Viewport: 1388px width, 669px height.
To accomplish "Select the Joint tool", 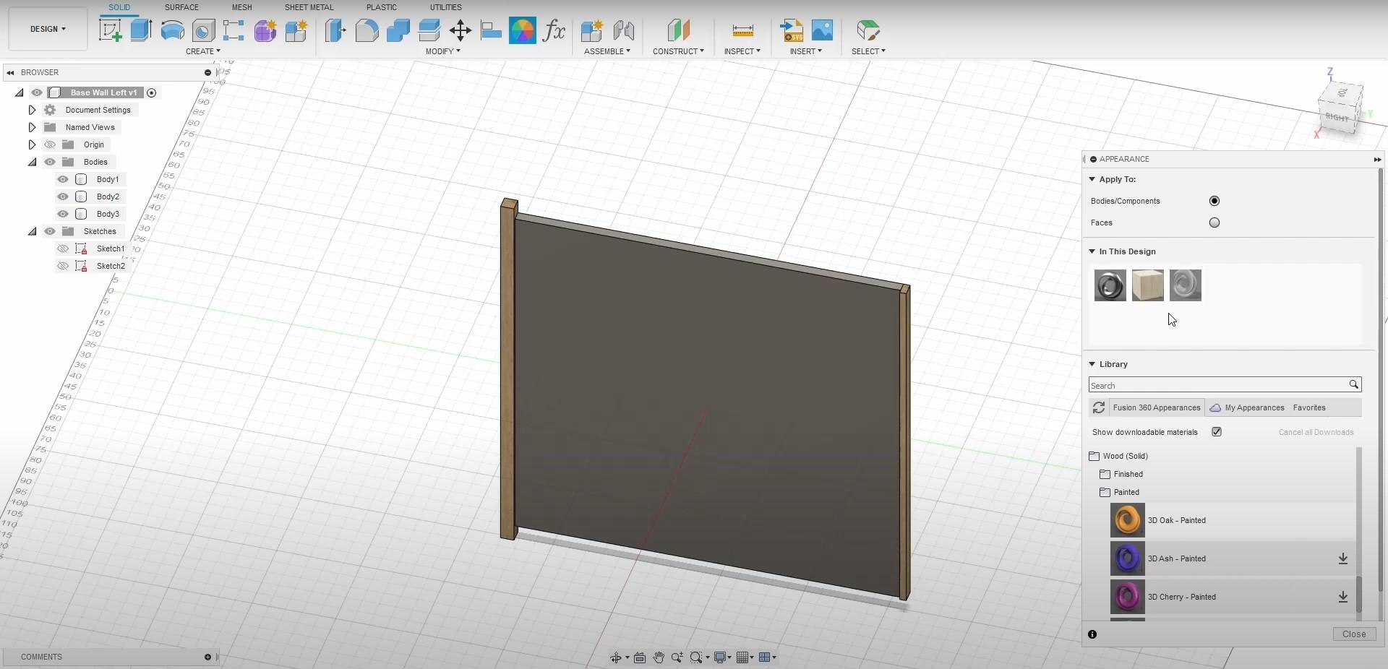I will pyautogui.click(x=623, y=30).
